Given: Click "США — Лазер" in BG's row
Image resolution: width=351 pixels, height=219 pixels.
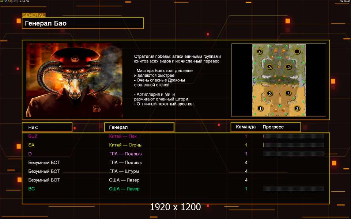Looking at the screenshot, I should click(x=124, y=189).
